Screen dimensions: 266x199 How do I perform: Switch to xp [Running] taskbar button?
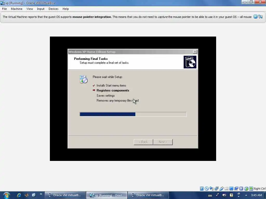107,195
